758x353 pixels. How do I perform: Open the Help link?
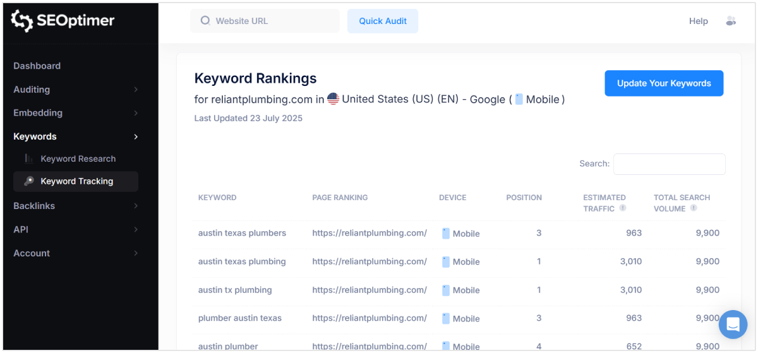coord(698,21)
